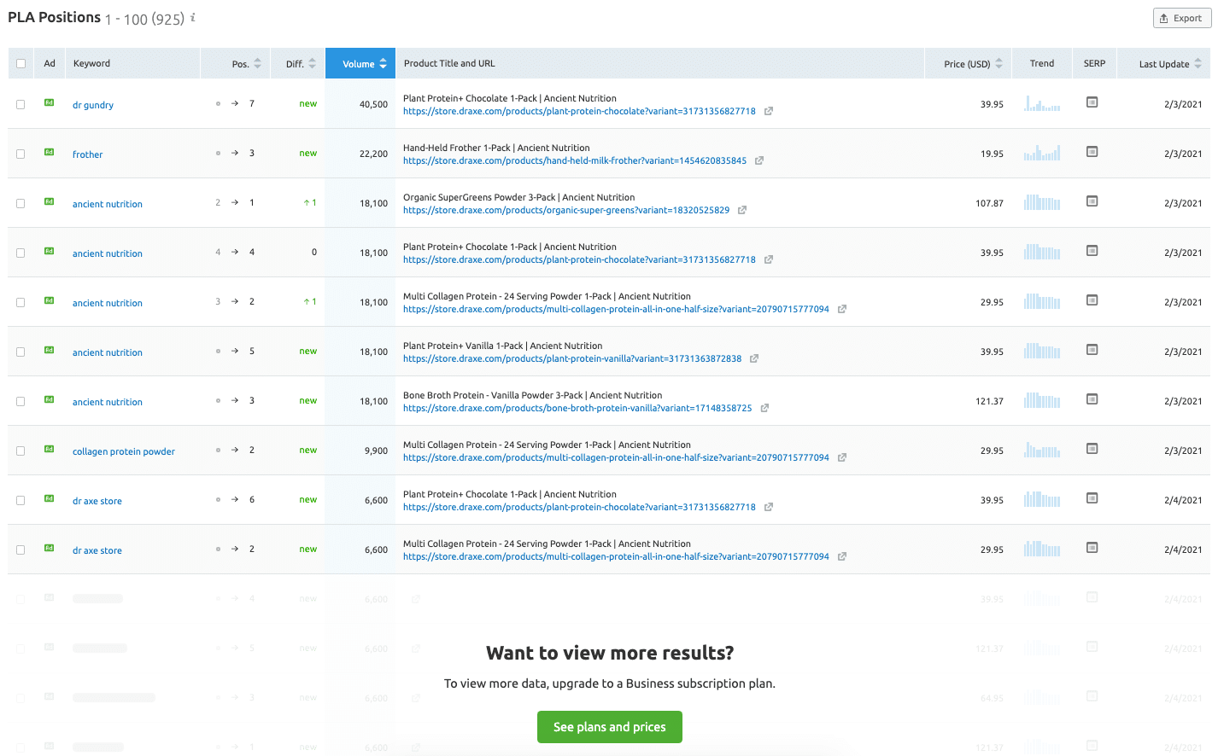Sort table by Pos. column
The image size is (1224, 756).
coord(246,64)
